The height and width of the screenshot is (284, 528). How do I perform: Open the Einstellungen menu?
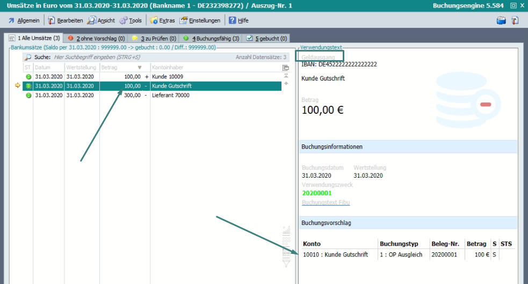(200, 20)
